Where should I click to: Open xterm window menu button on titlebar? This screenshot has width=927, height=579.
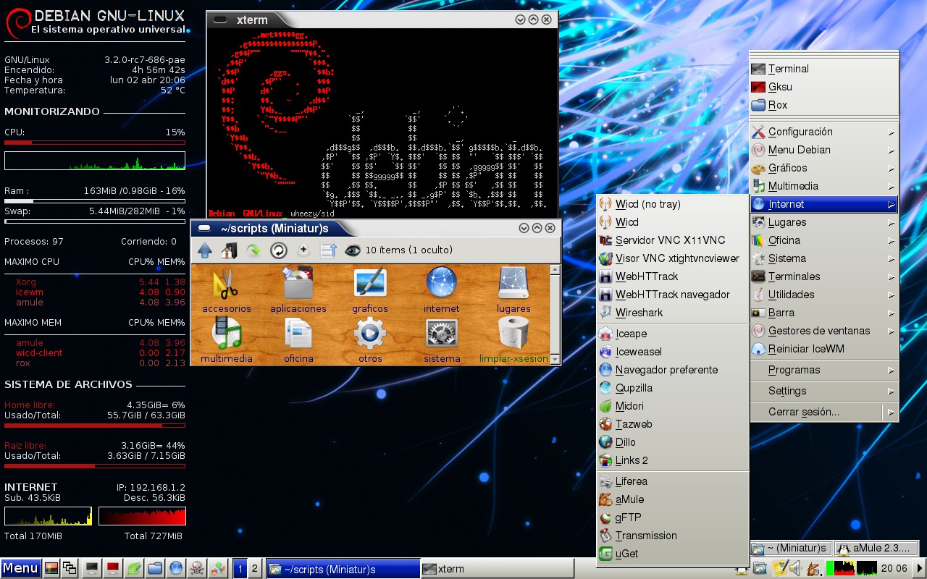pos(220,20)
